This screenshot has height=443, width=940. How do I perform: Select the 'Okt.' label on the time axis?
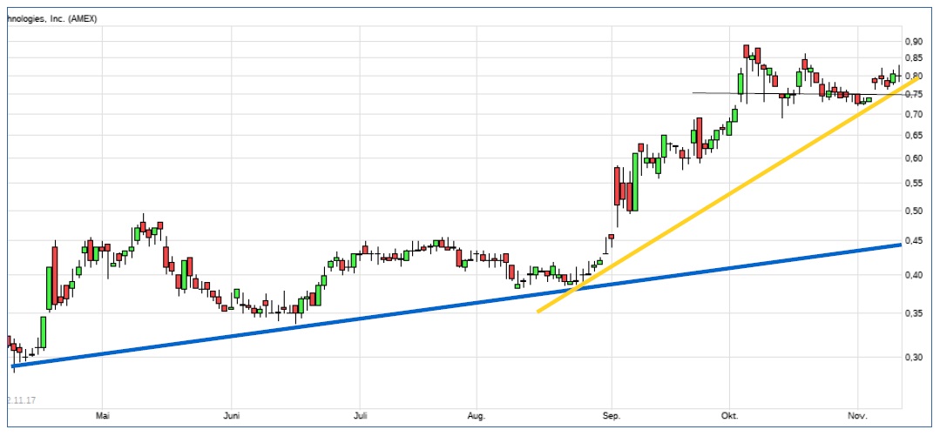pos(730,416)
